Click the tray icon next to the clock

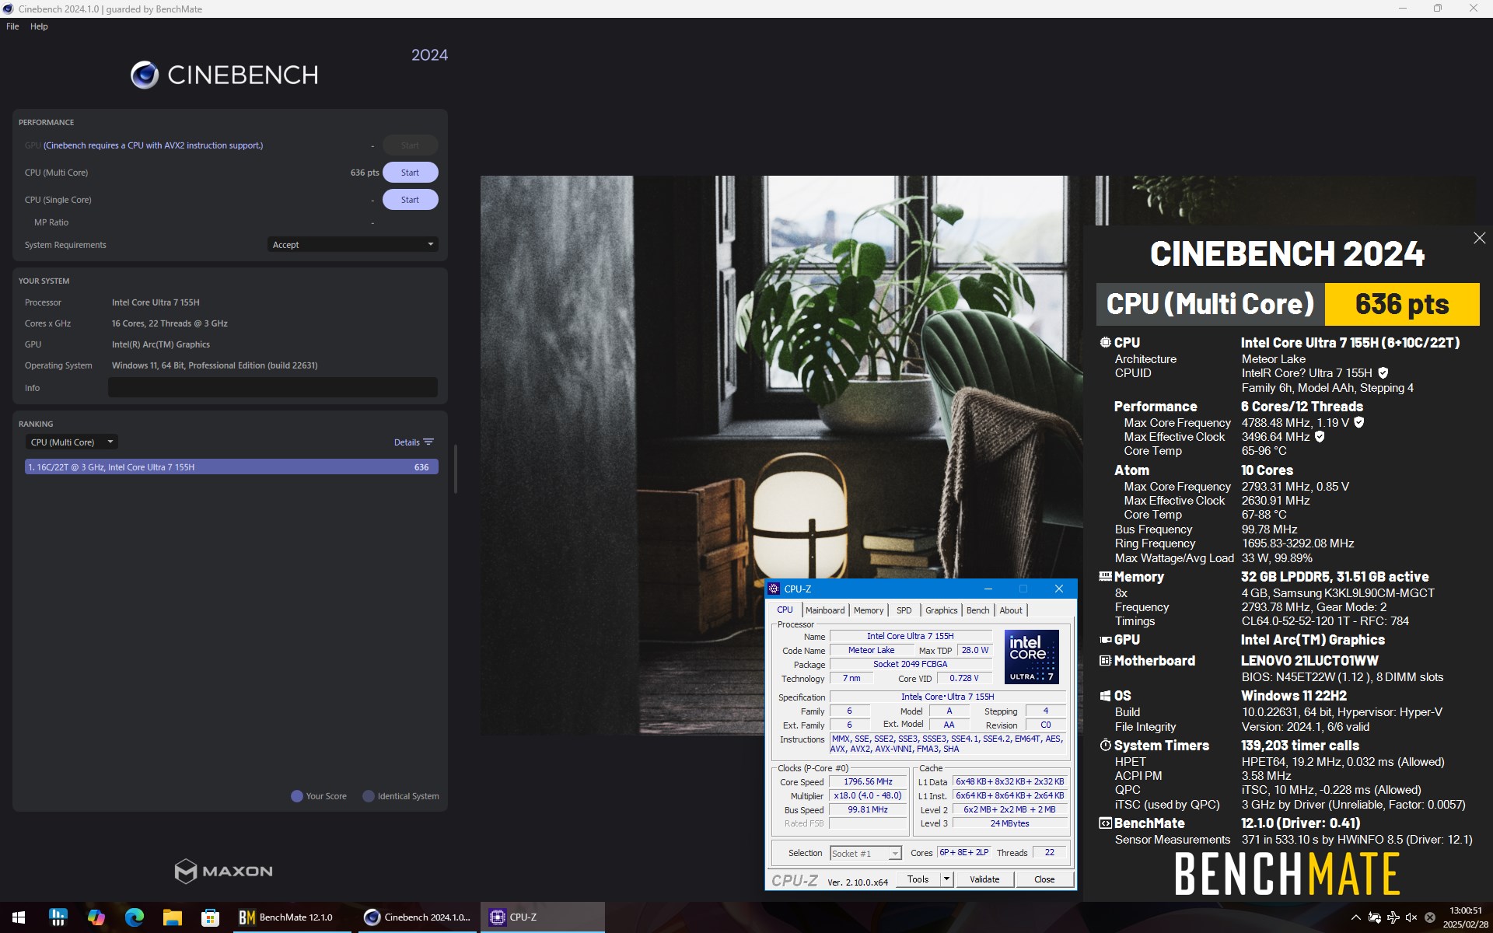pyautogui.click(x=1429, y=917)
